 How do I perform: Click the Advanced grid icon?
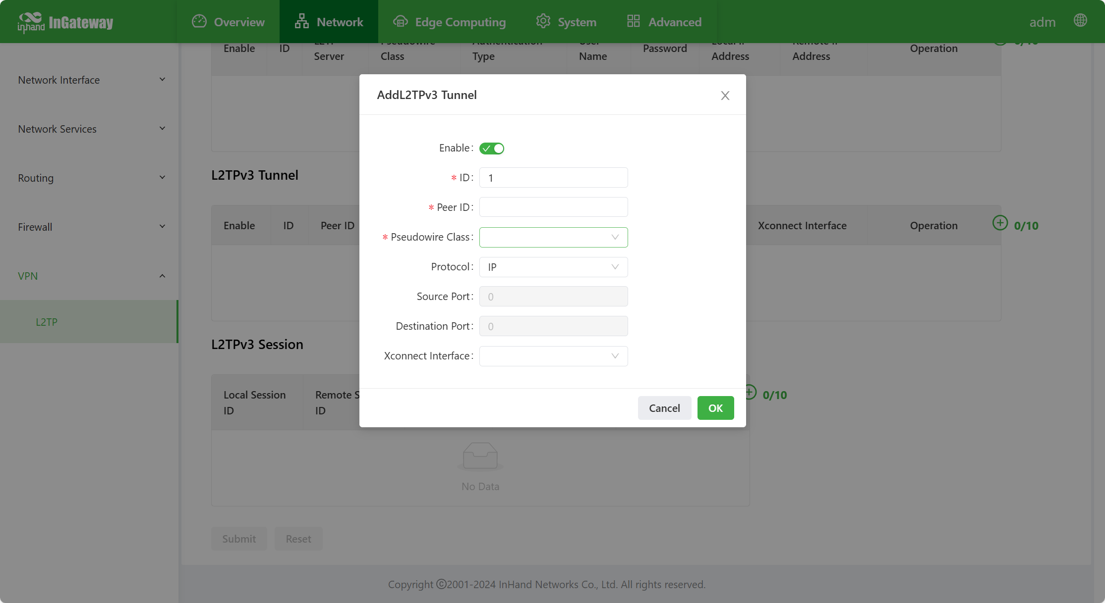point(633,21)
